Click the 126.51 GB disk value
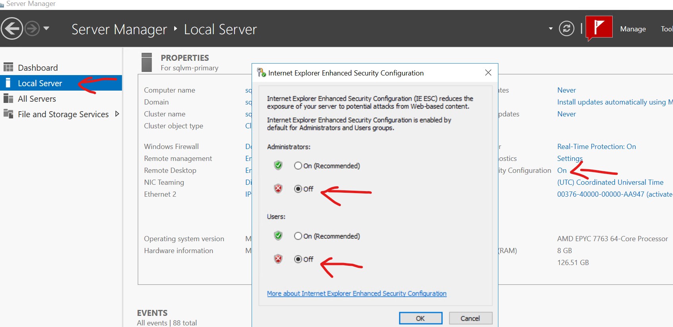Image resolution: width=673 pixels, height=327 pixels. click(573, 263)
